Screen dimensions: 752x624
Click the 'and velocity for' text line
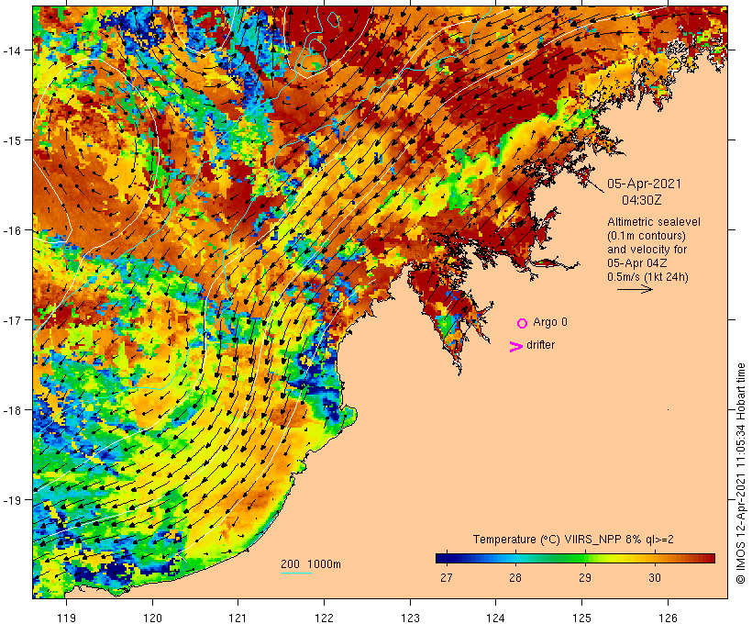pos(647,249)
